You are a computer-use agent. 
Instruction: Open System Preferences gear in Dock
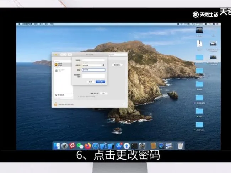142,146
